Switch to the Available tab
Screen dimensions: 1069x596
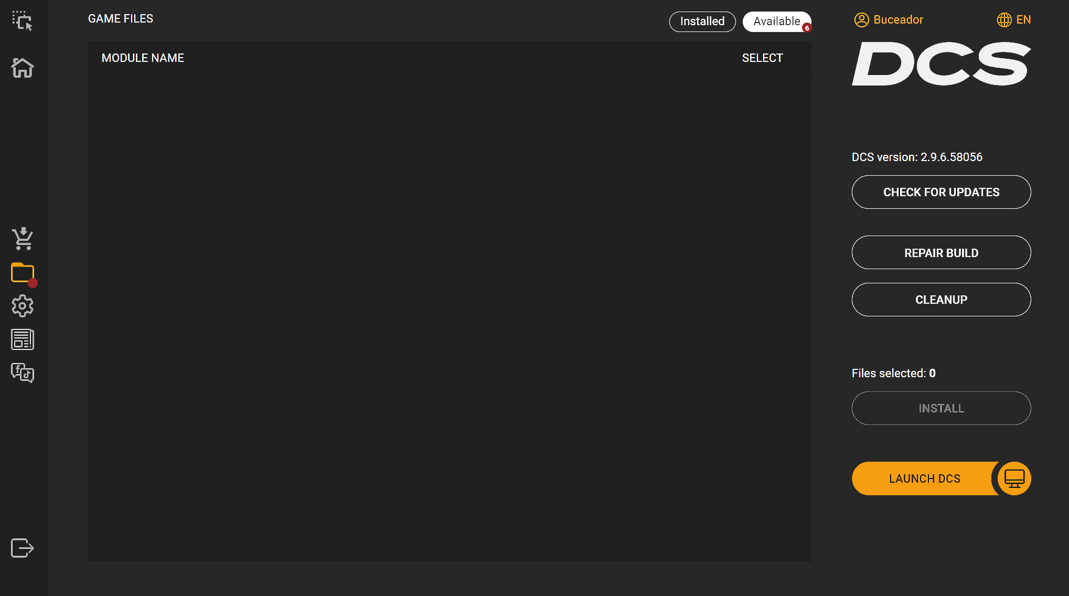coord(777,22)
